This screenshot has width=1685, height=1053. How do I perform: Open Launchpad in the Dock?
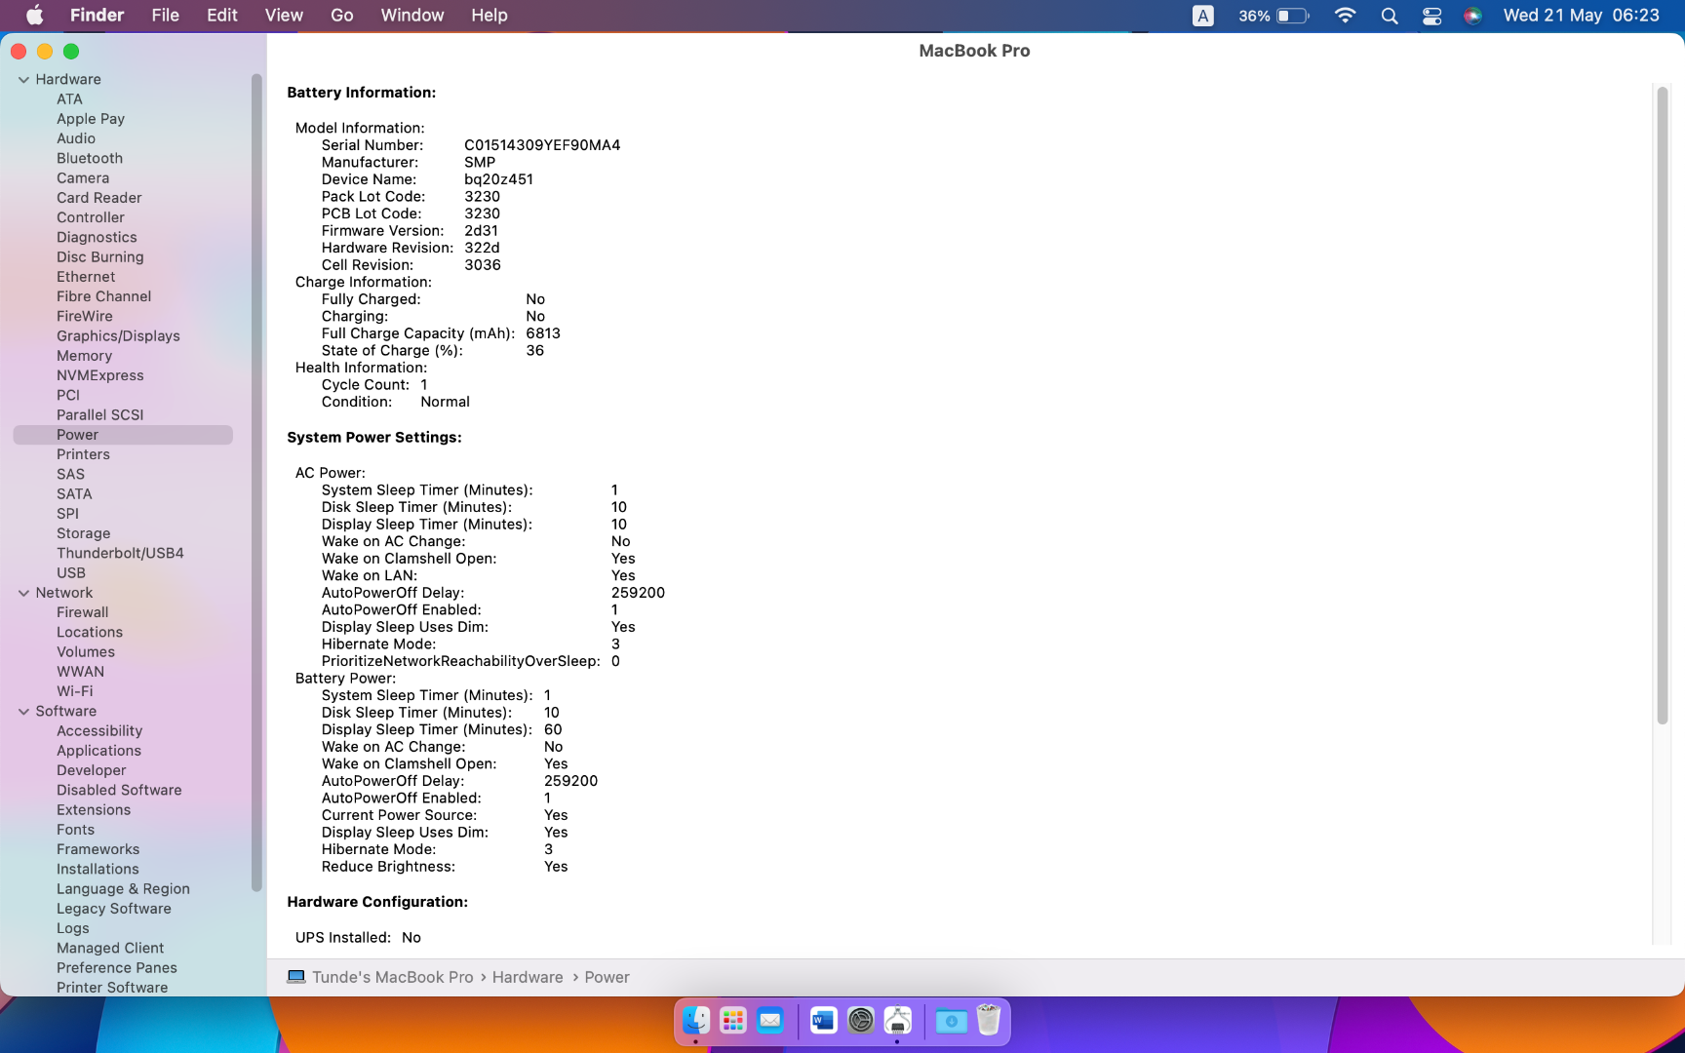pos(733,1021)
